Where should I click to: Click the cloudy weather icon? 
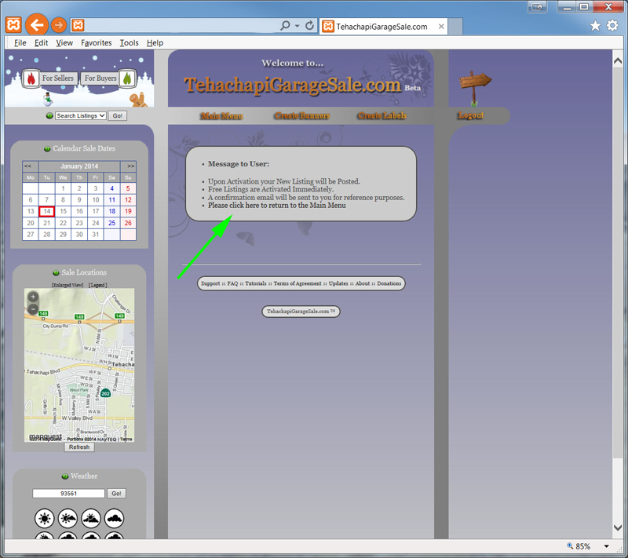pyautogui.click(x=114, y=519)
